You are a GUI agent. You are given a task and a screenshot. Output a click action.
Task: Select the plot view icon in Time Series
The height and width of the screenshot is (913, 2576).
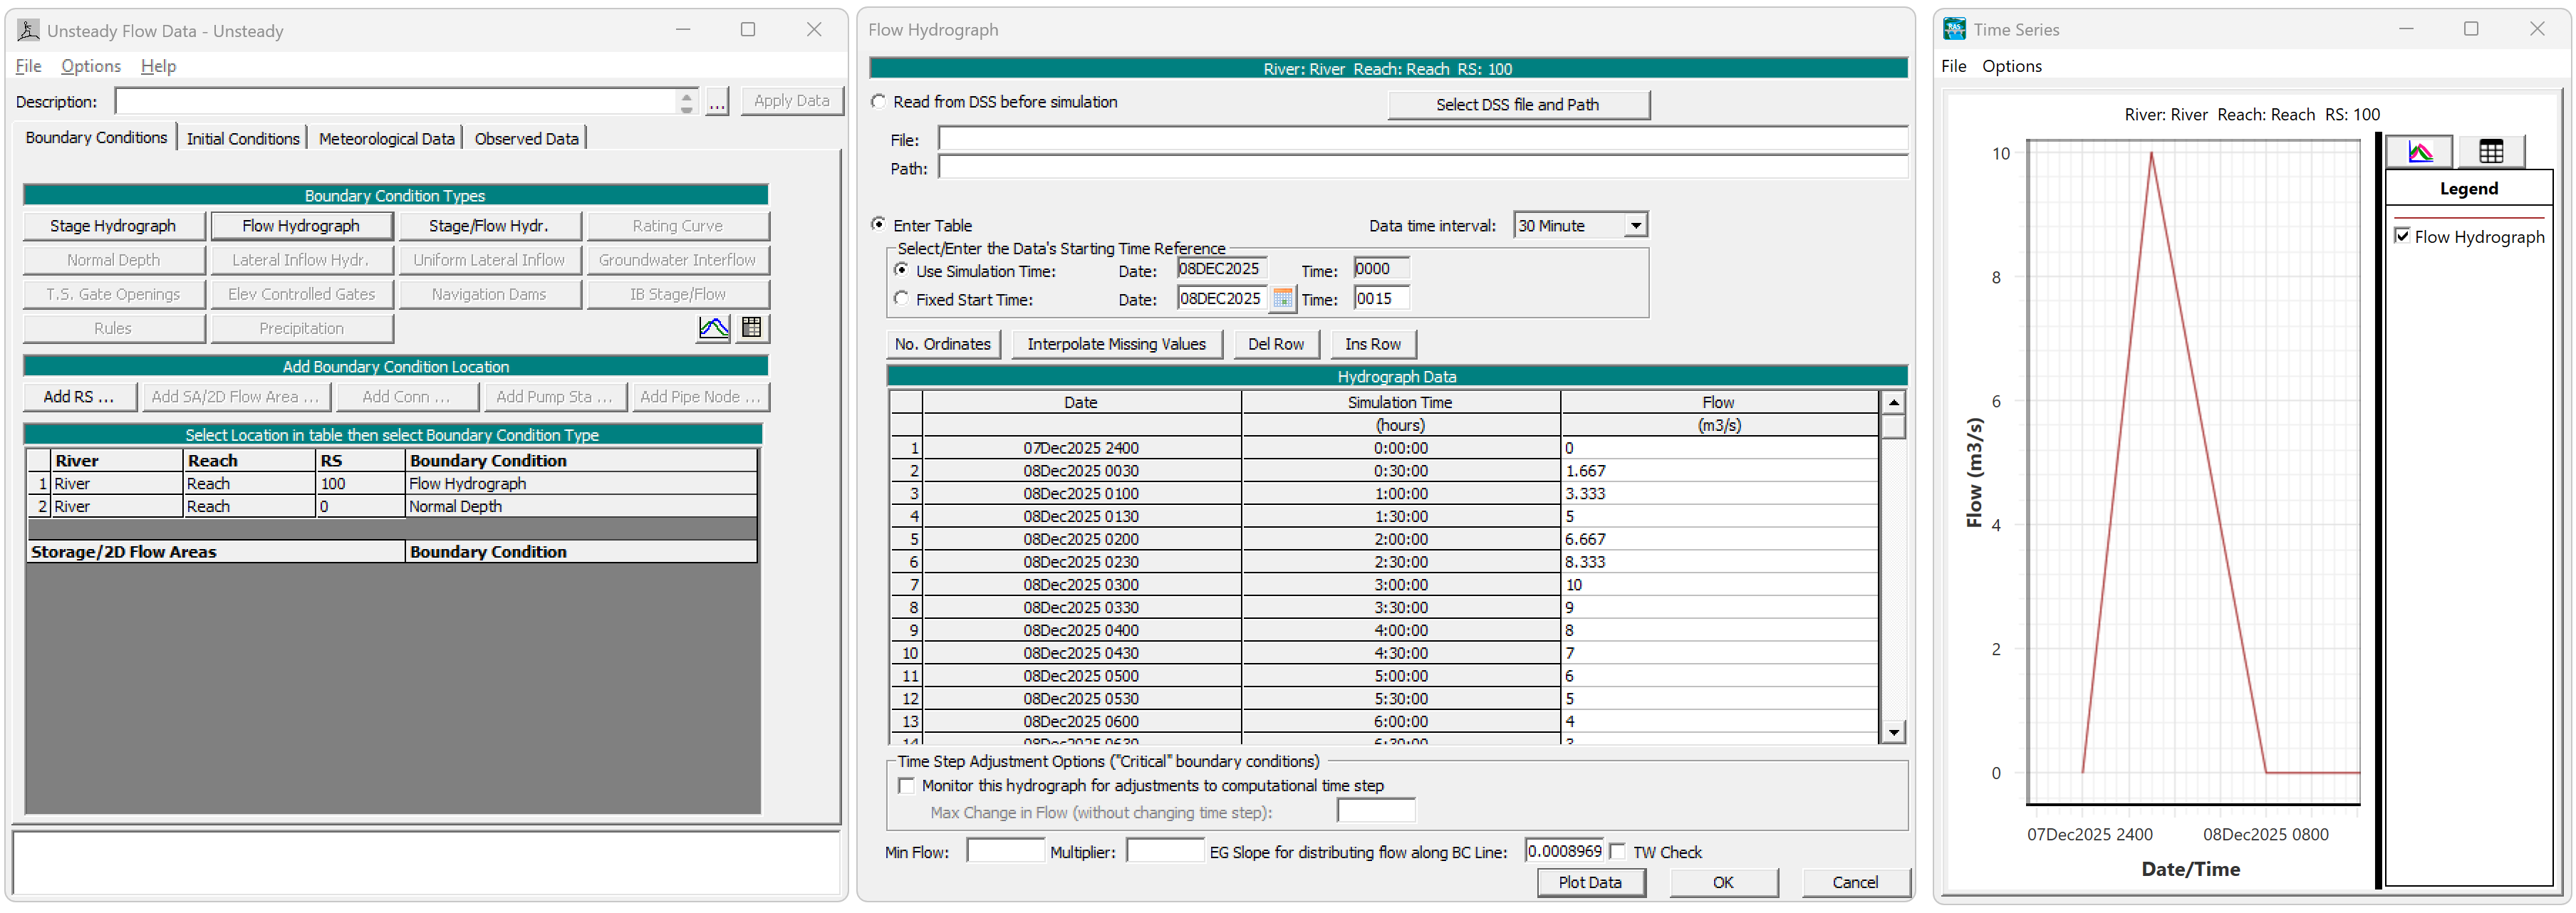pos(2419,152)
